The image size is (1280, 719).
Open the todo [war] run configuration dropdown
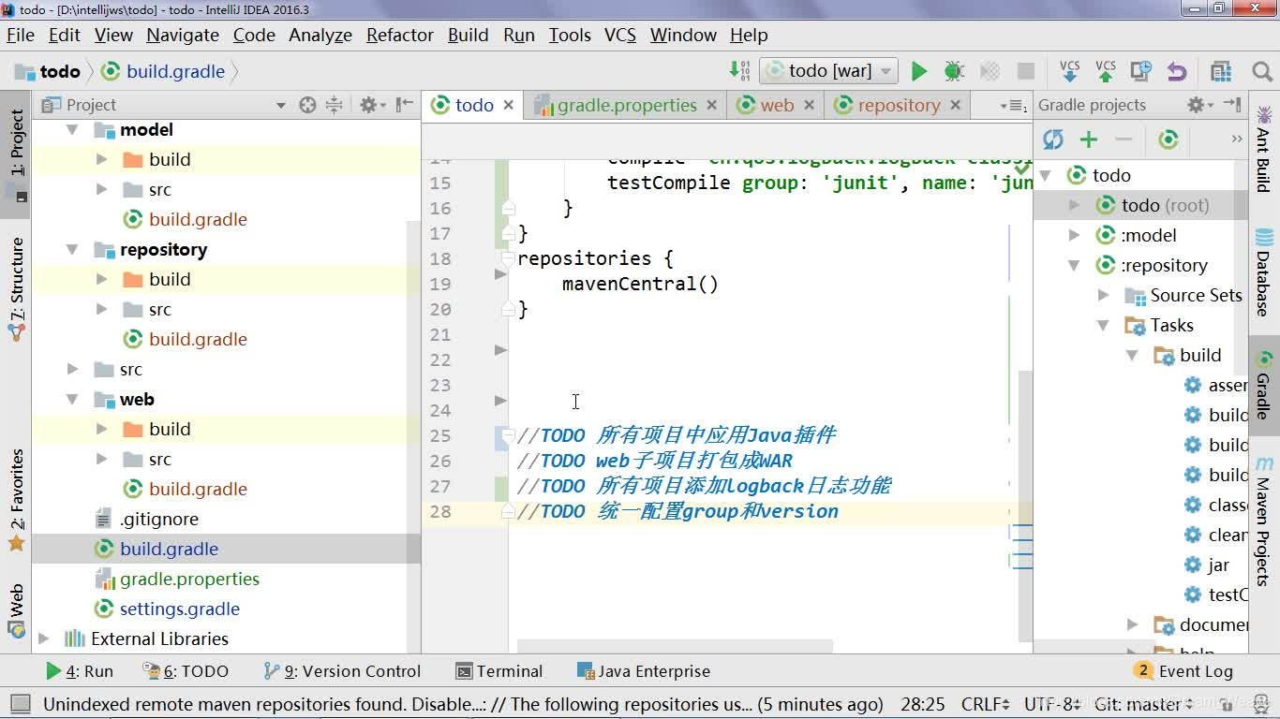tap(829, 71)
